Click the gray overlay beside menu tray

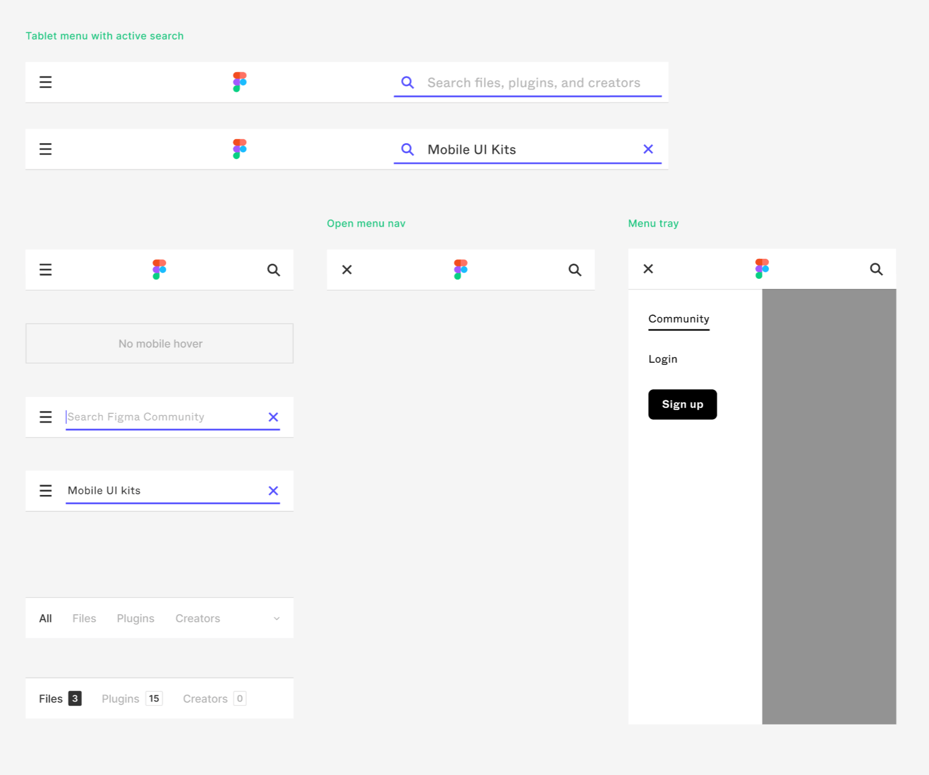tap(829, 507)
